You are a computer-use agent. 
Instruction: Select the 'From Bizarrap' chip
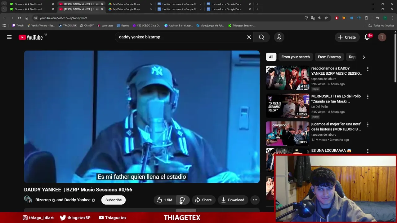pyautogui.click(x=329, y=57)
